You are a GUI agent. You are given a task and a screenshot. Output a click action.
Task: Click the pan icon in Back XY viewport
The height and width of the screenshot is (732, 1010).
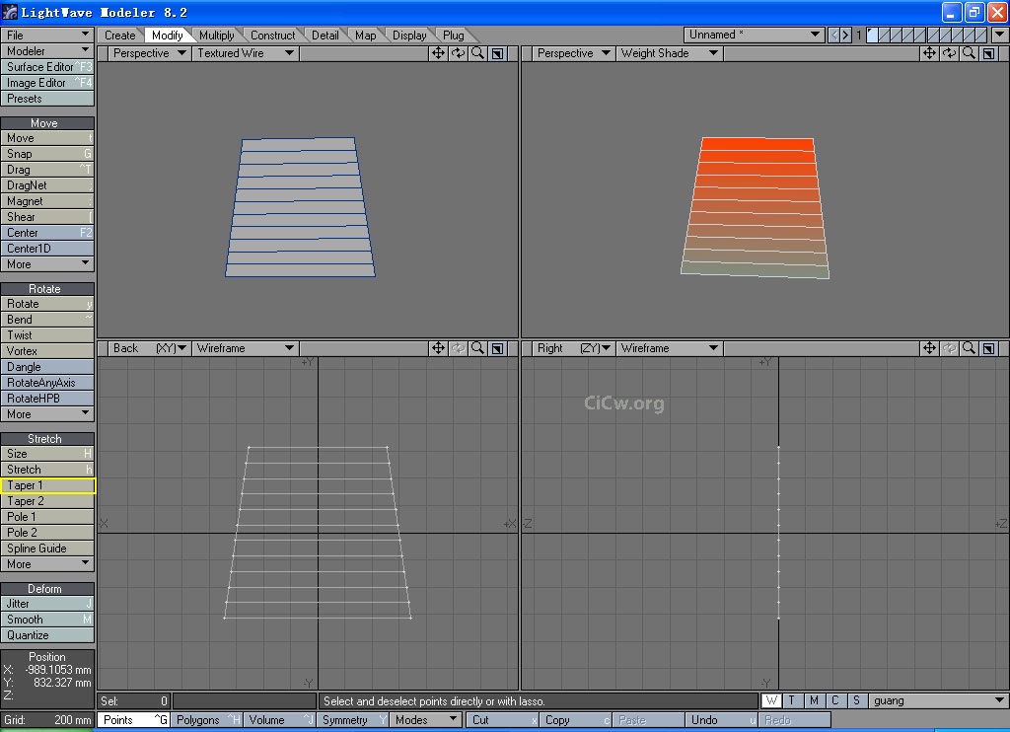click(x=438, y=348)
